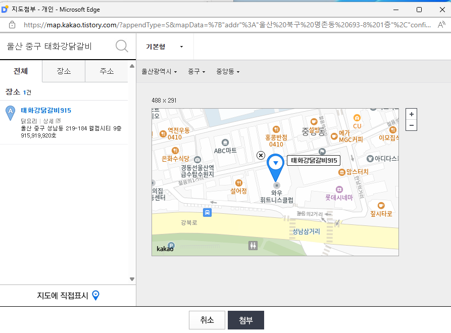
Task: Click the 취소 cancel button
Action: pos(207,320)
